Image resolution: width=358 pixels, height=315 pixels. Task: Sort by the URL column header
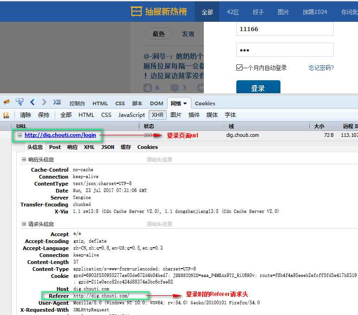21,126
